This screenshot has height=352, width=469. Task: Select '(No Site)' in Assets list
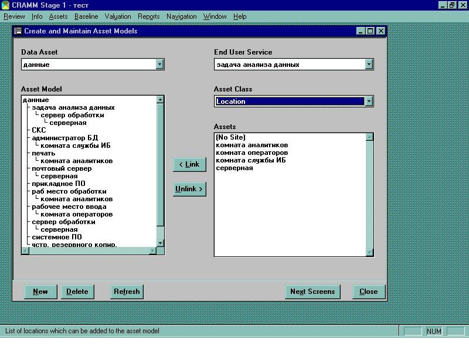(230, 137)
